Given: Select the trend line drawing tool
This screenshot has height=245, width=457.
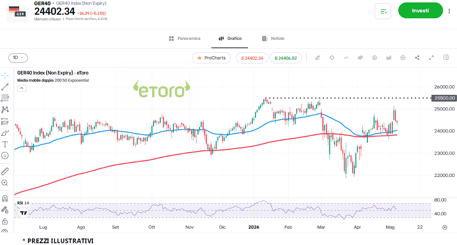Looking at the screenshot, I should 5,87.
